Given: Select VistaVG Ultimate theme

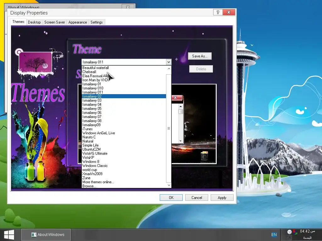Looking at the screenshot, I should coord(124,153).
